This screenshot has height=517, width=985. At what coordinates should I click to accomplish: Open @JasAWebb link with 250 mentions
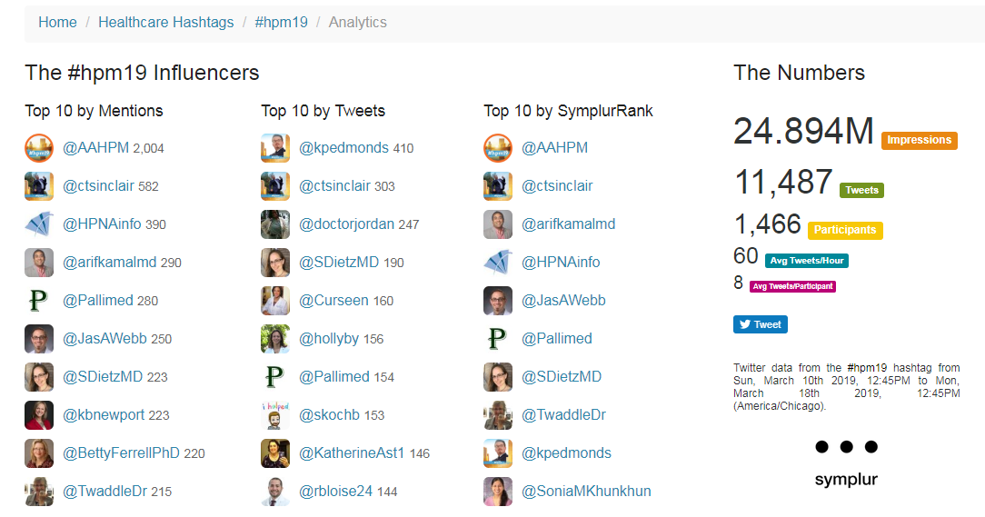[104, 339]
